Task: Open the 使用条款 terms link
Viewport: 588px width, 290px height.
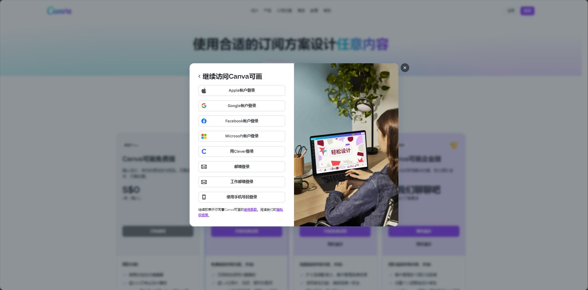Action: pos(250,210)
